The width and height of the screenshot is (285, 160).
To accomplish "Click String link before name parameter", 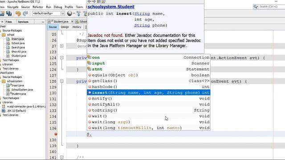I will point(142,14).
